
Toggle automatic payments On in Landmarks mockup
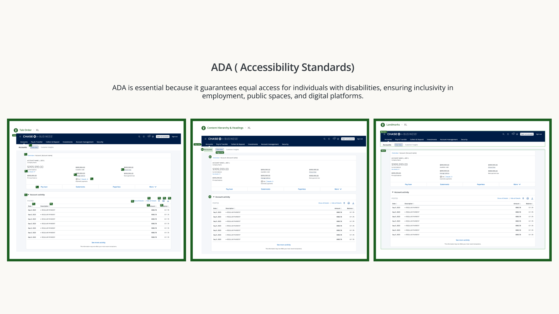click(442, 177)
